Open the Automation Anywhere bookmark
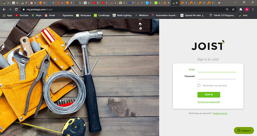This screenshot has width=257, height=136. point(164,15)
